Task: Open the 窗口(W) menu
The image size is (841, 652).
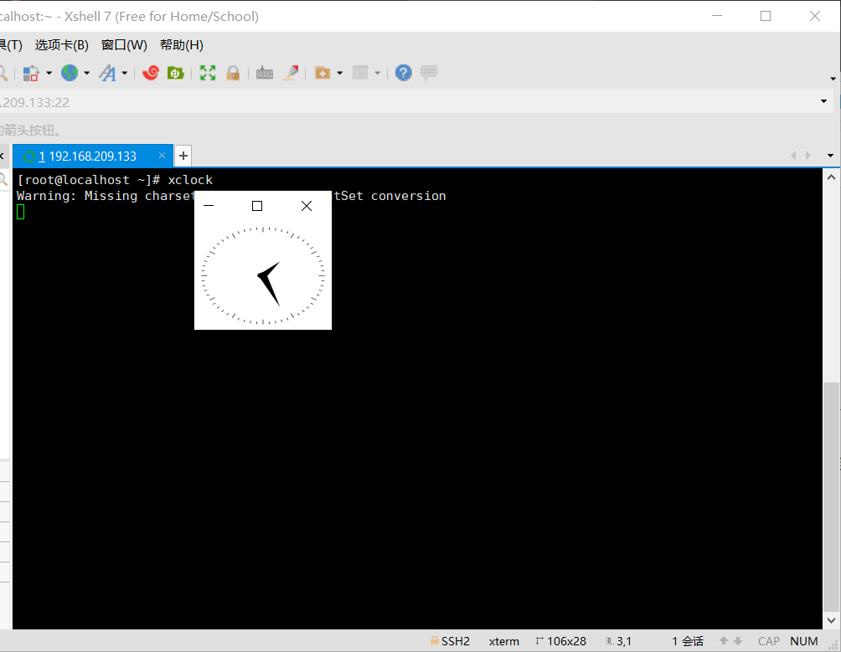Action: tap(124, 45)
